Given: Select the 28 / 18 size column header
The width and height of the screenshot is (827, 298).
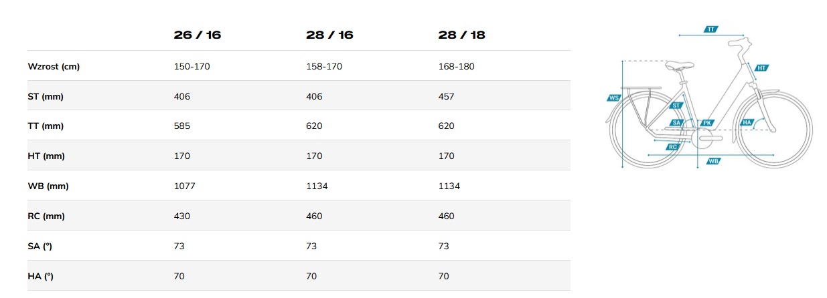Looking at the screenshot, I should 461,35.
